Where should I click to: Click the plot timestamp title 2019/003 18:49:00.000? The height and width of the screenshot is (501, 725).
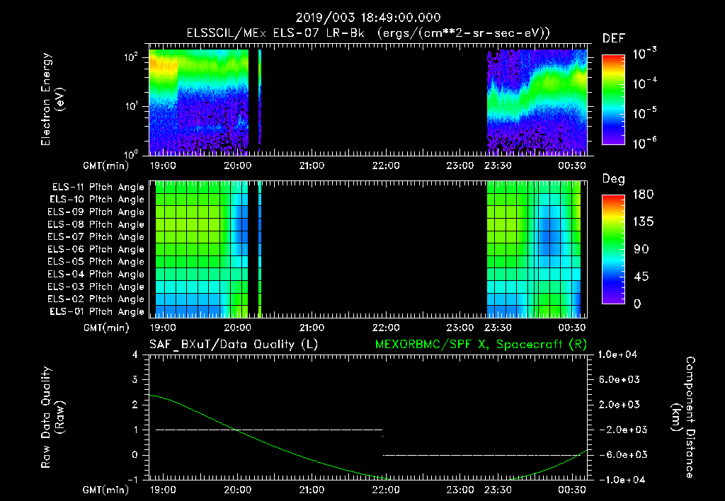coord(368,18)
